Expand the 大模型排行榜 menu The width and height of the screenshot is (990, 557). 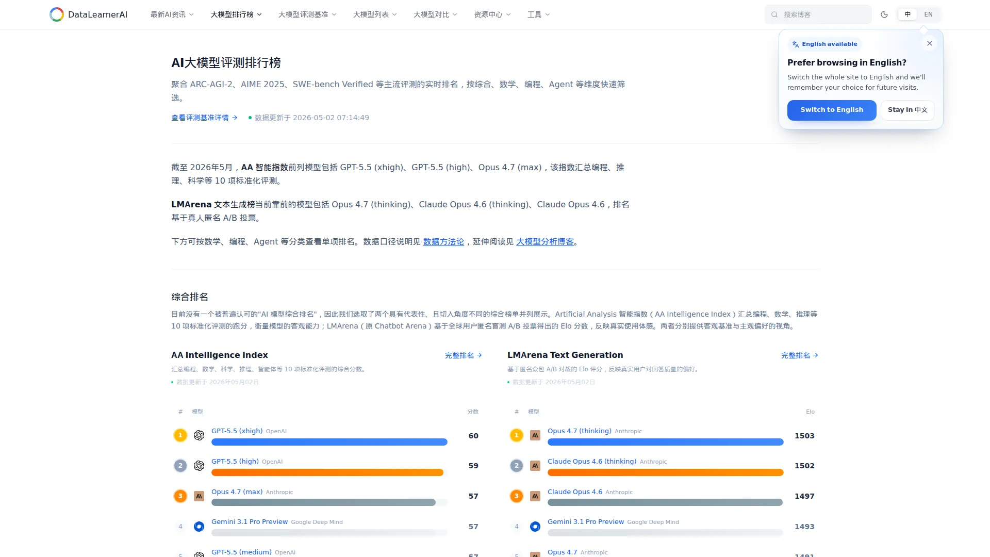tap(236, 14)
